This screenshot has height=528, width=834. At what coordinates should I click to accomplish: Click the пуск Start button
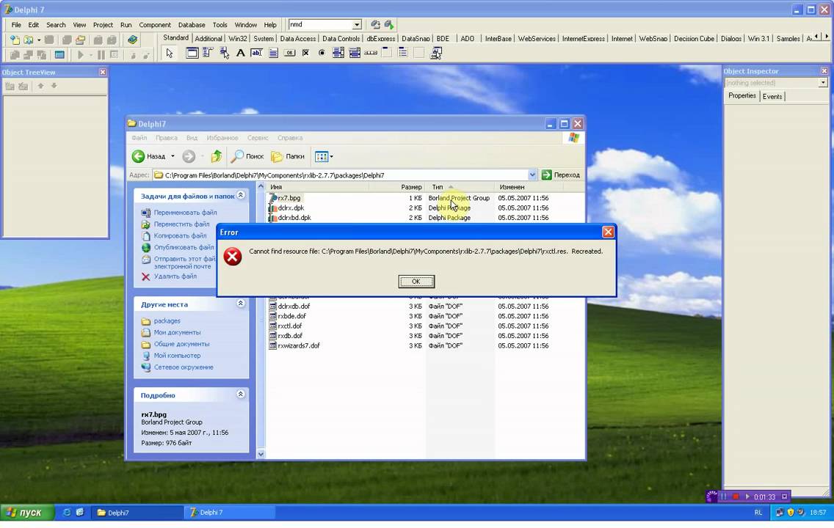click(27, 513)
